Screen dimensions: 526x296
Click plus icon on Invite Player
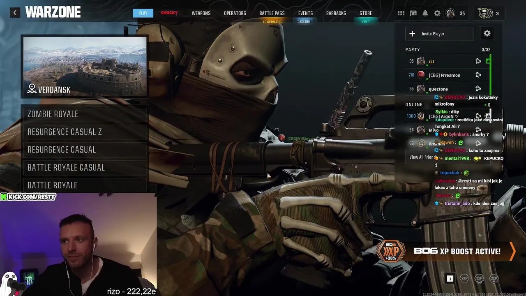[412, 34]
